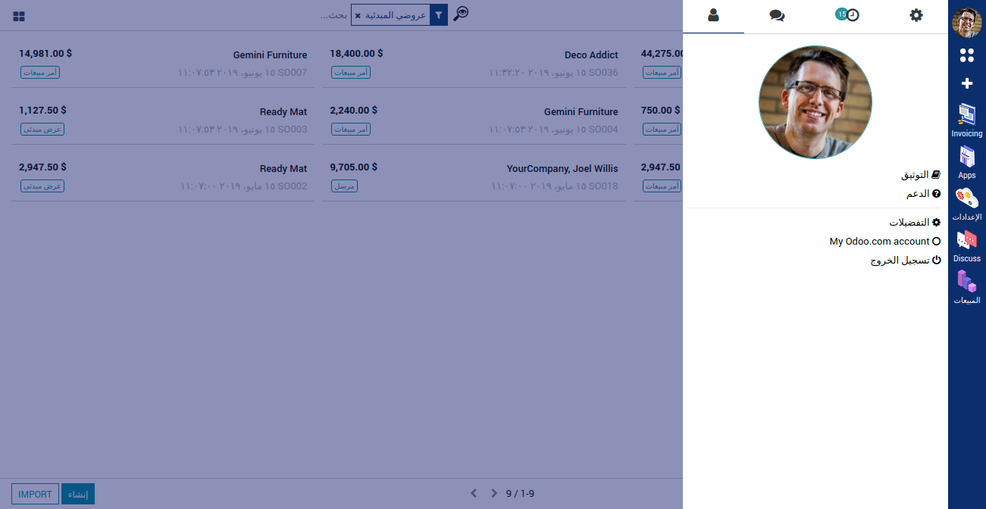Open the Apps module icon
Viewport: 986px width, 509px height.
click(x=966, y=162)
